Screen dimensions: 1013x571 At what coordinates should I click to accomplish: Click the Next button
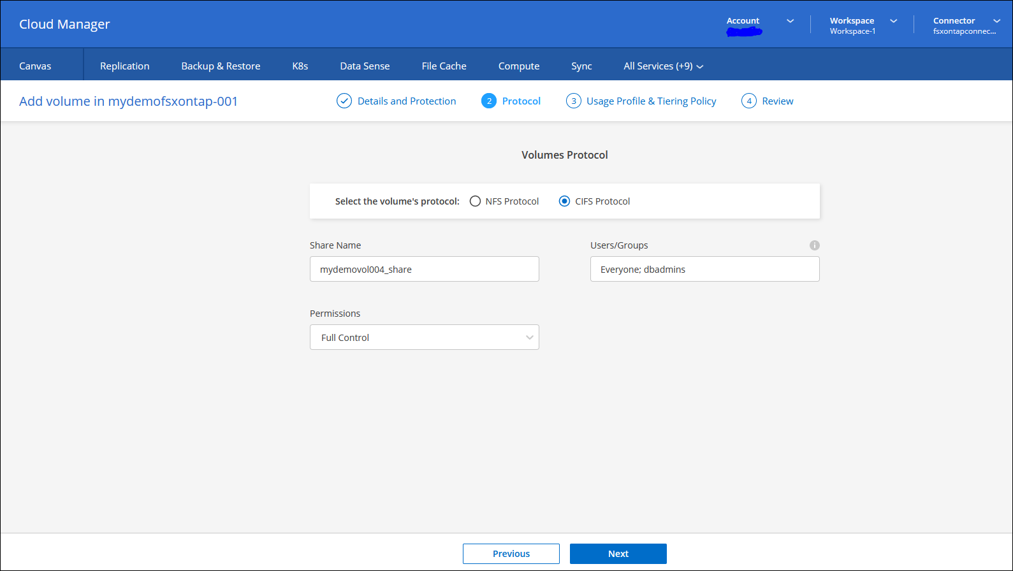(x=618, y=554)
